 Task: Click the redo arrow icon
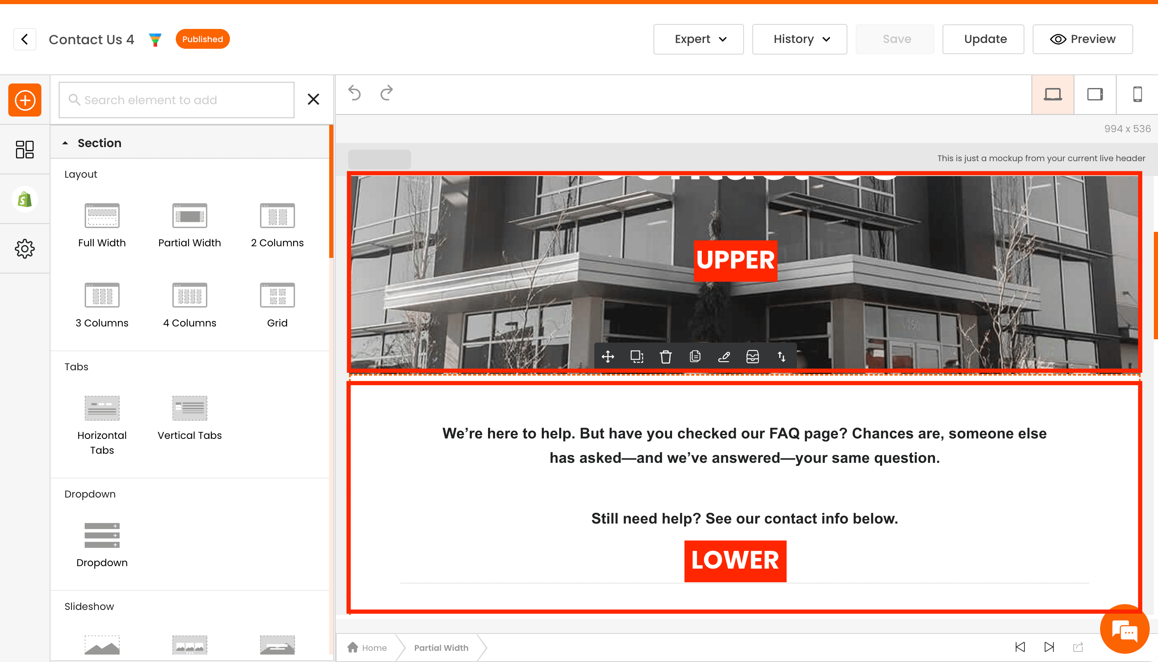386,93
